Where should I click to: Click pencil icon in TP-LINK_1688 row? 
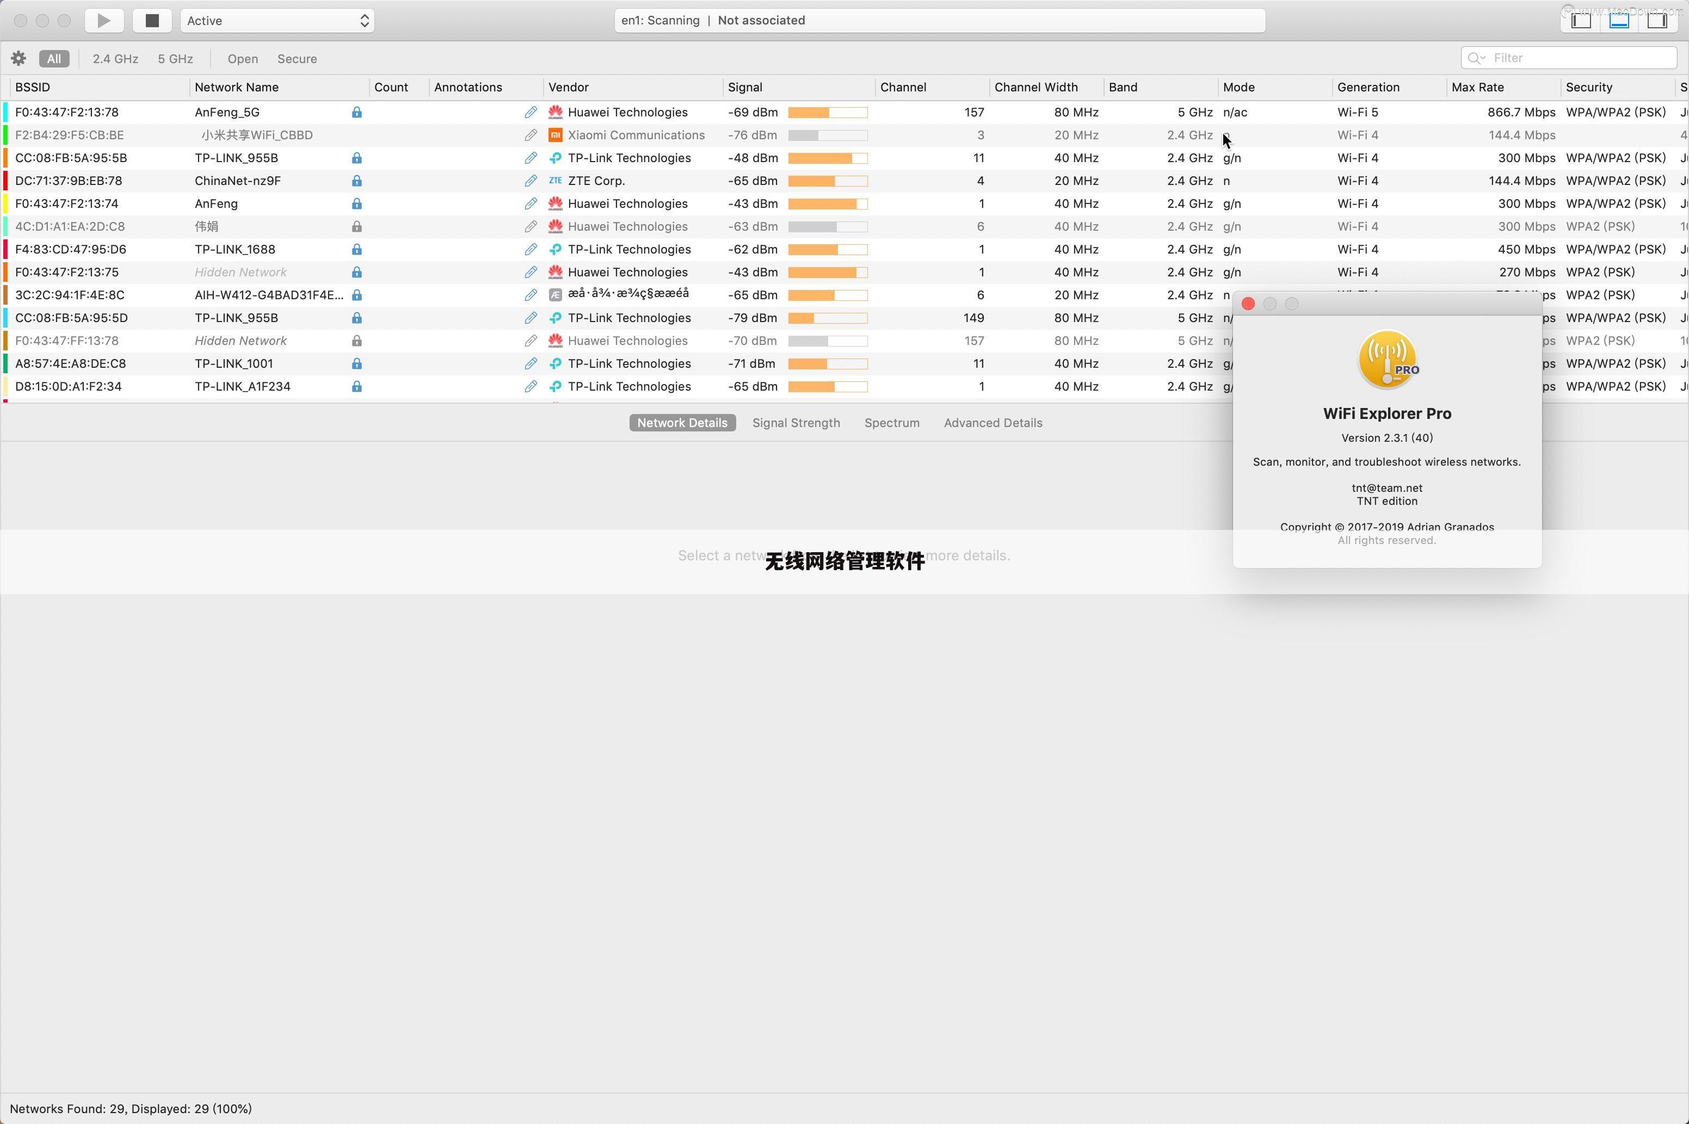pos(531,249)
